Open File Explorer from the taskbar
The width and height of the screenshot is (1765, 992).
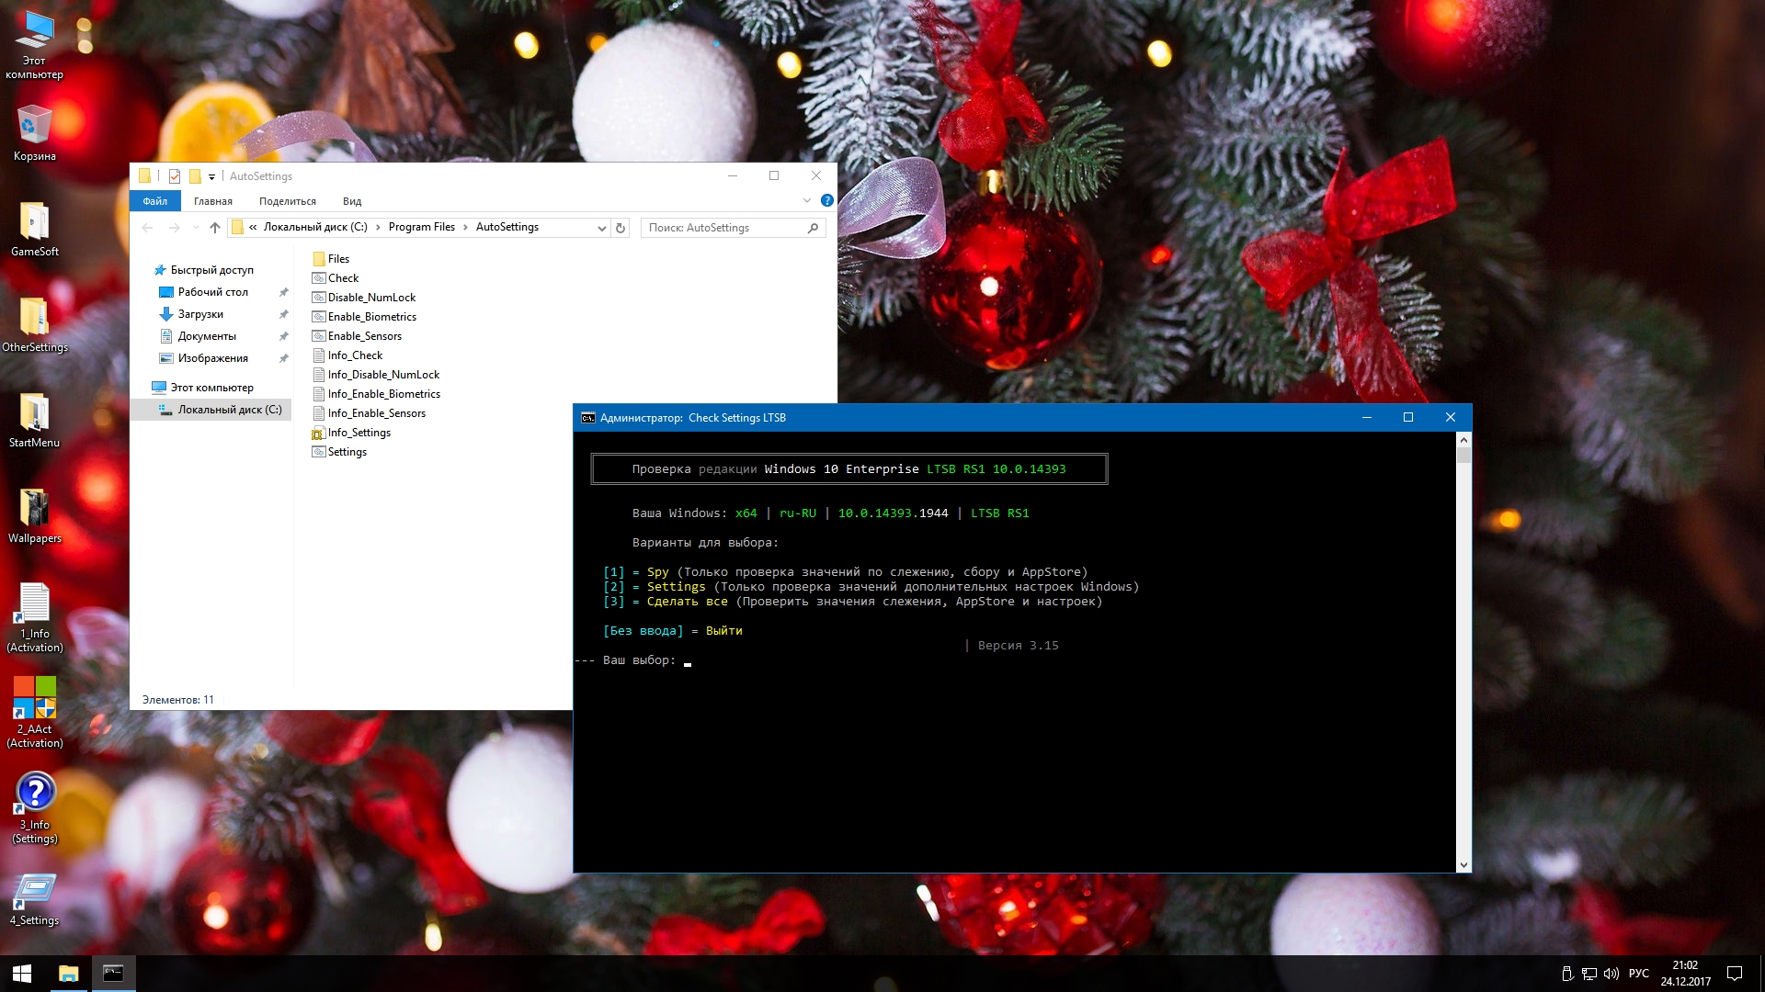[68, 974]
